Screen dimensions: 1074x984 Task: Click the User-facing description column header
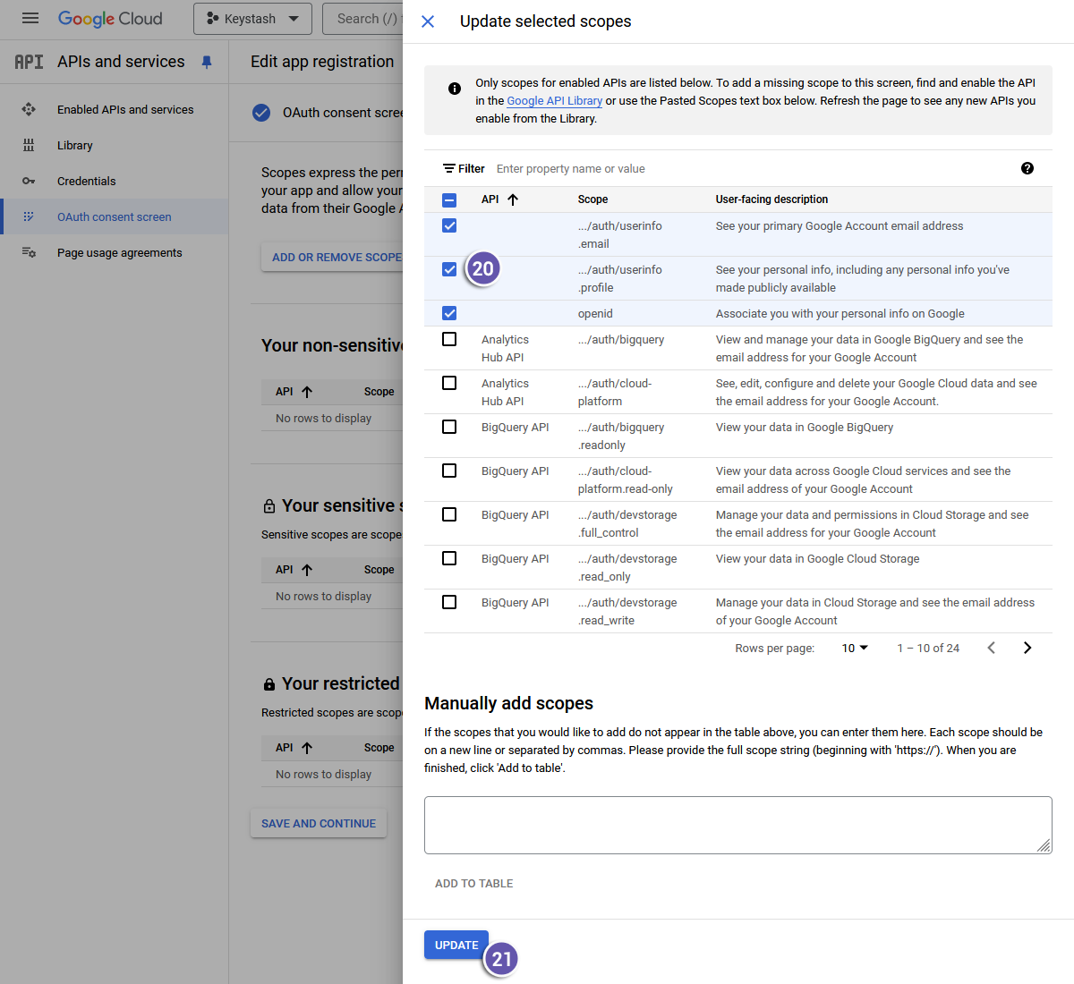click(x=771, y=199)
